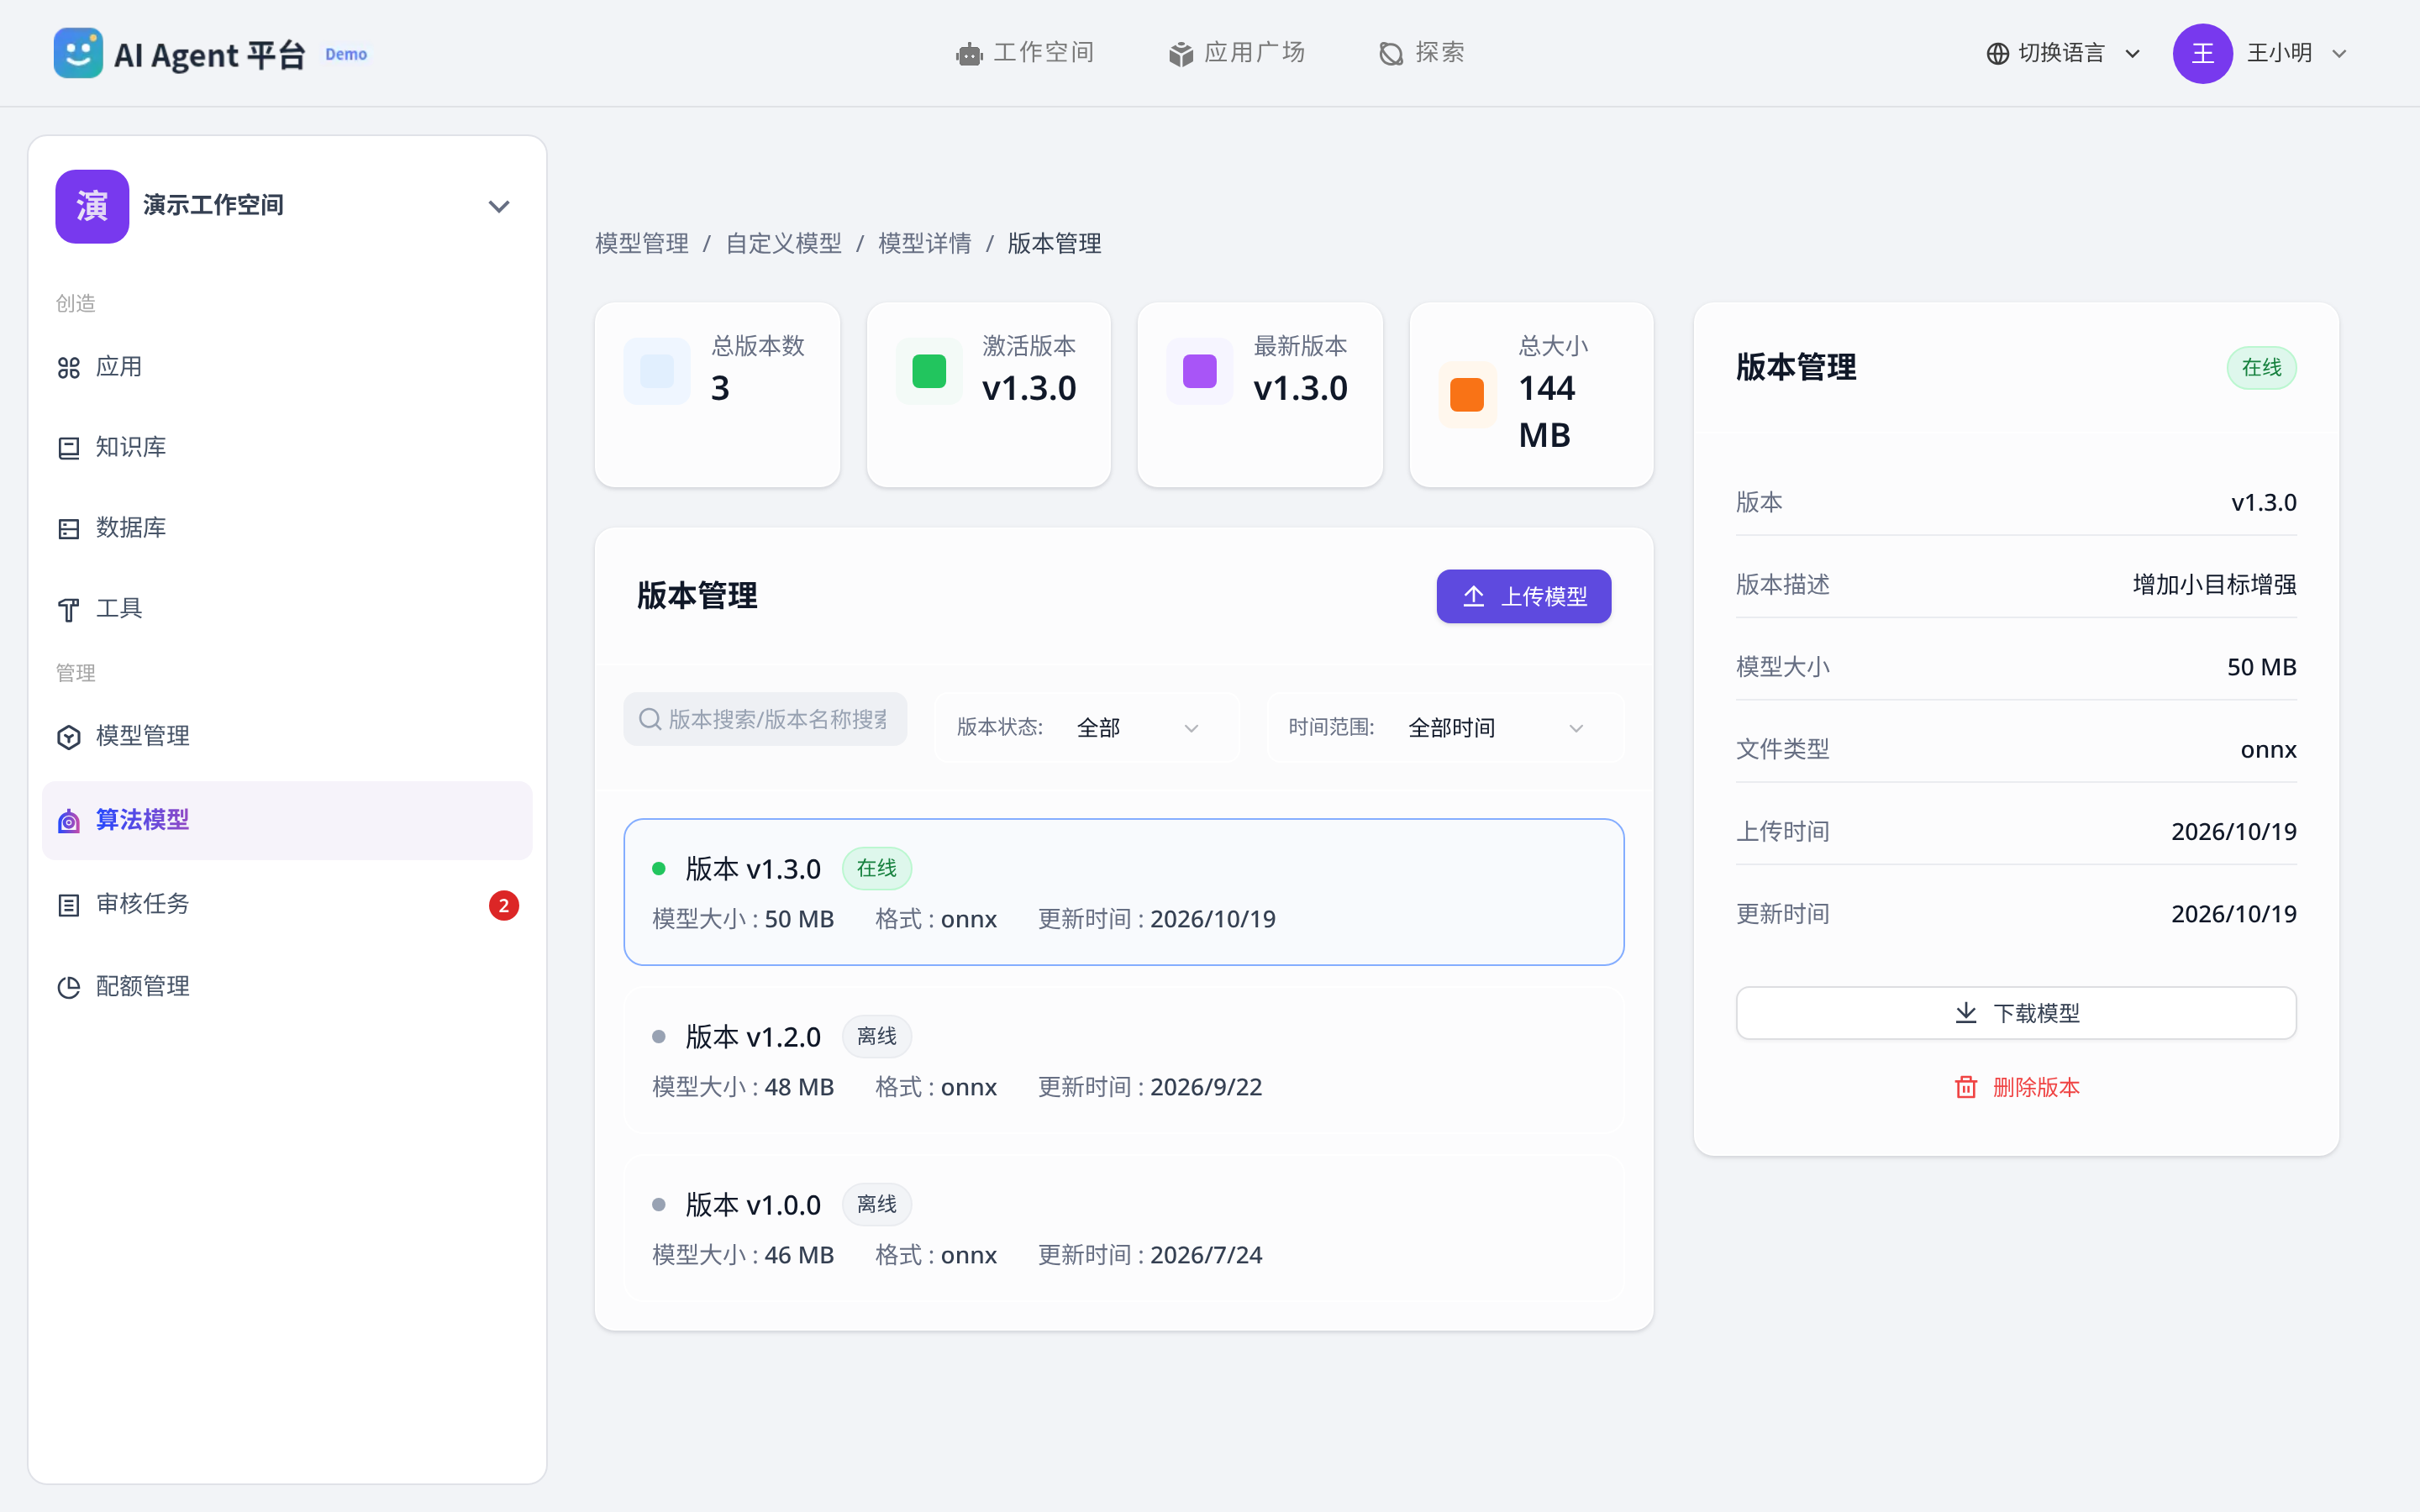Click the 工具 hammer icon
2420x1512 pixels.
point(69,609)
